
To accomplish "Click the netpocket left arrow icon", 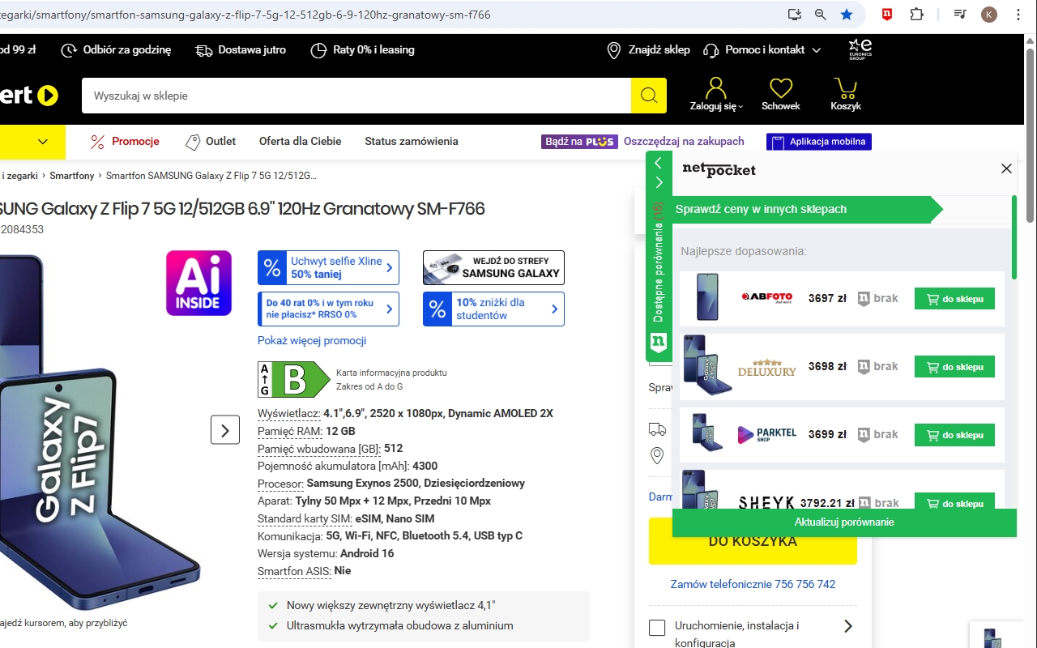I will (x=659, y=163).
